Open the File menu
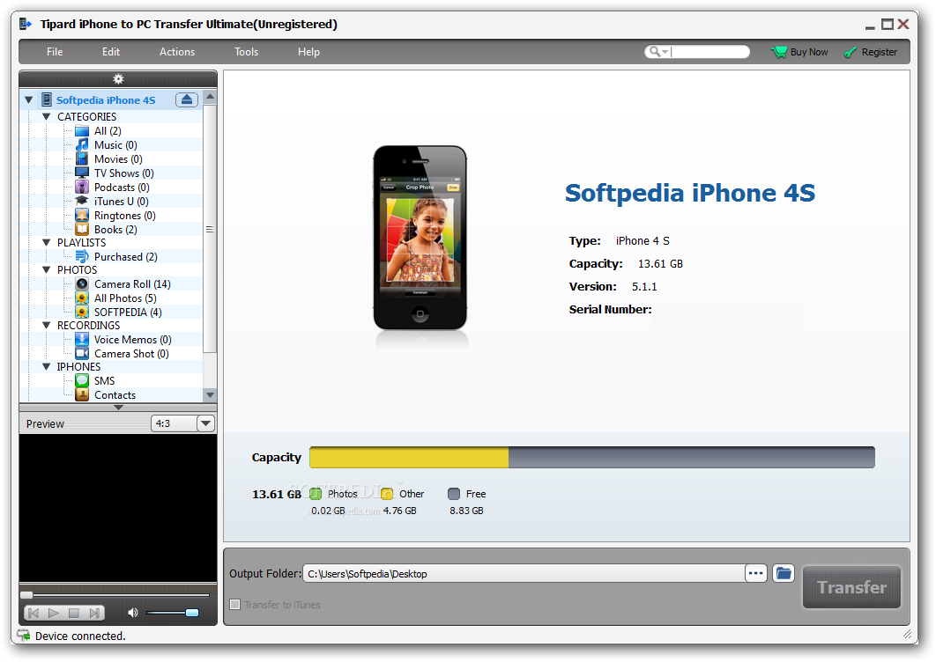 [55, 52]
